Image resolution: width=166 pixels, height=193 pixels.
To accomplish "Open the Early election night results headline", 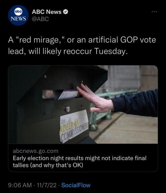I will tap(80, 158).
